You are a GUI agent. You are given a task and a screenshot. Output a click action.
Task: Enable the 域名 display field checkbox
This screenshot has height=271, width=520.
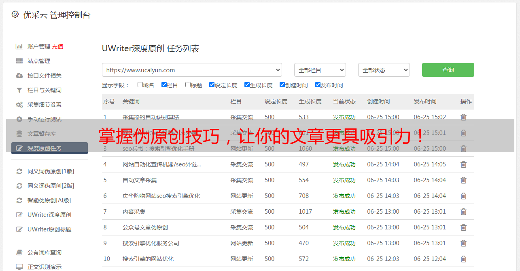140,85
